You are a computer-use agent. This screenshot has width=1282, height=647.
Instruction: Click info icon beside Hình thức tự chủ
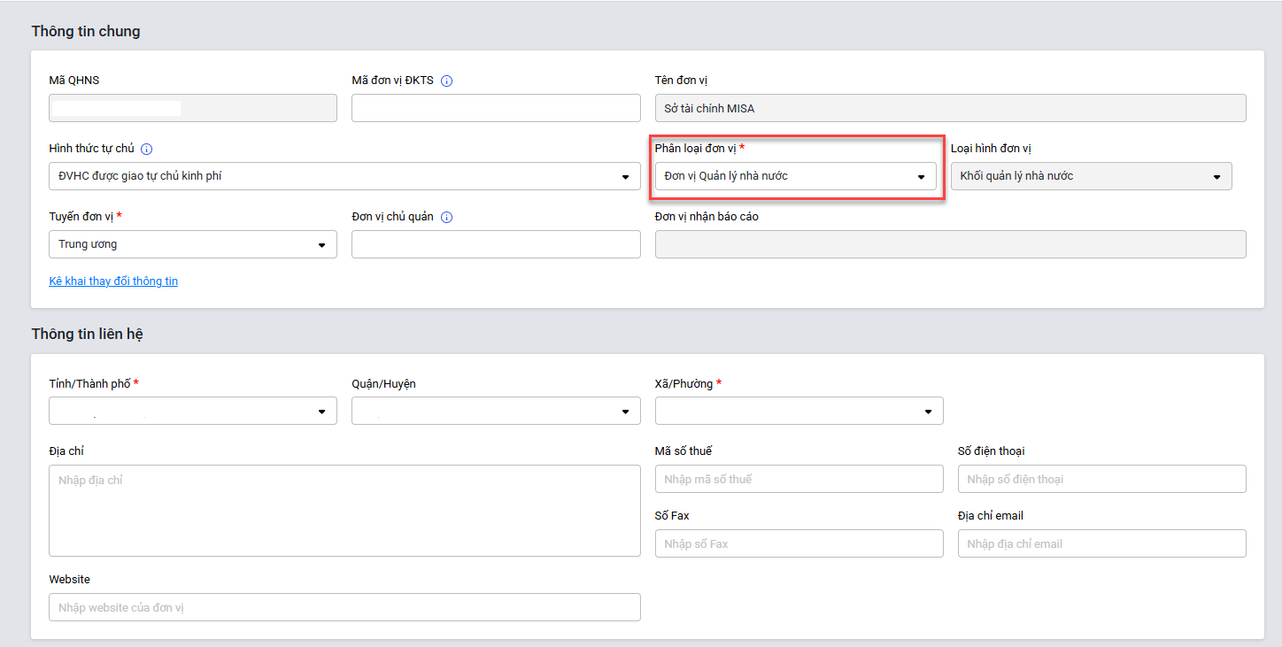(147, 149)
